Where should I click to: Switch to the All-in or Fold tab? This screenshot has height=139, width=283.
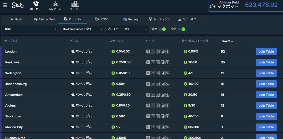44,19
